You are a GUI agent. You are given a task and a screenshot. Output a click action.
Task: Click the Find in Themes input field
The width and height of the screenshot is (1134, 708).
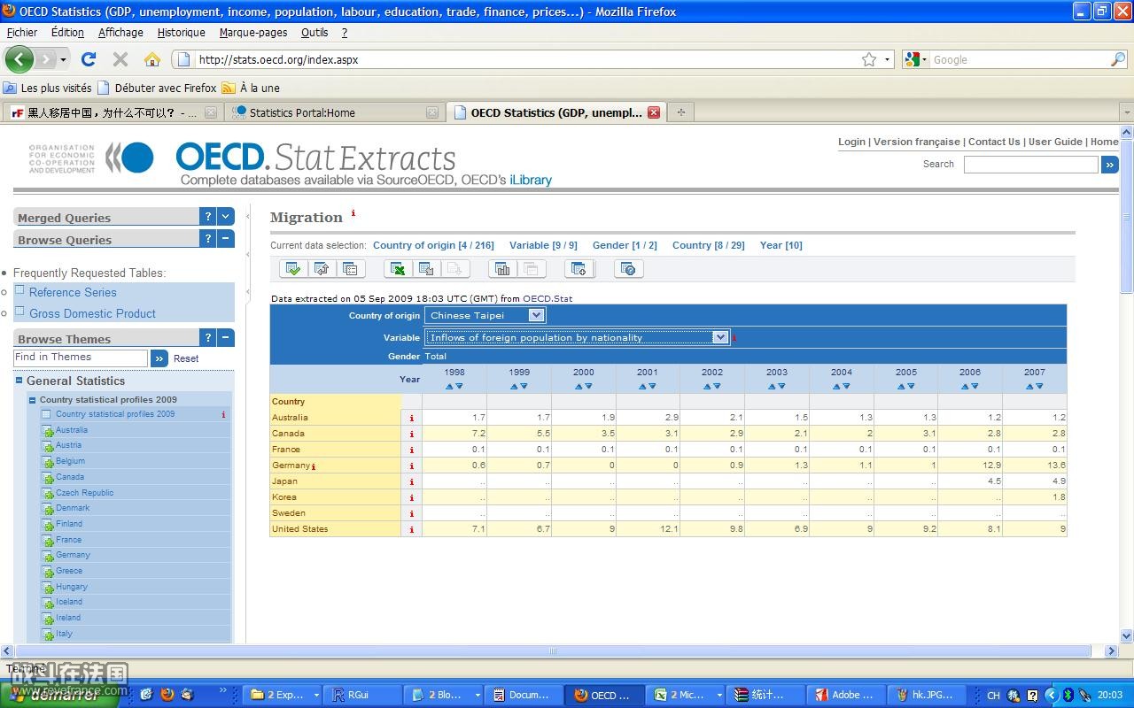click(x=81, y=358)
